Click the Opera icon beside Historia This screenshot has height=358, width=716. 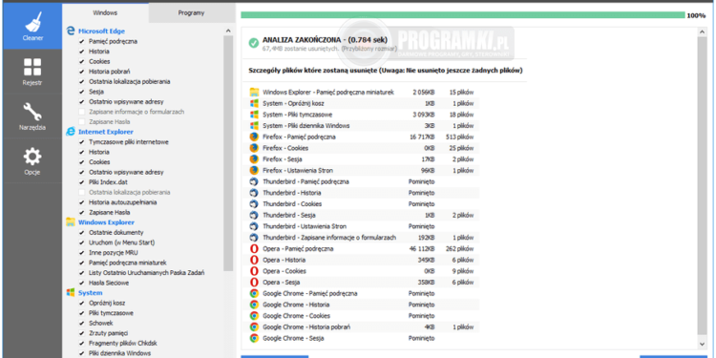tap(254, 260)
